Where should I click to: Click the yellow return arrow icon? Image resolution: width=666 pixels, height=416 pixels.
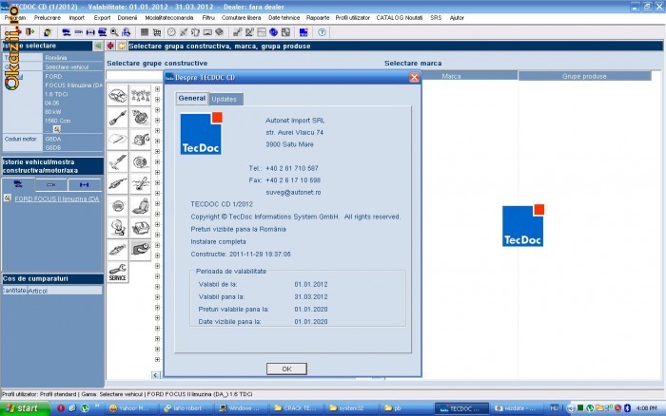122,46
